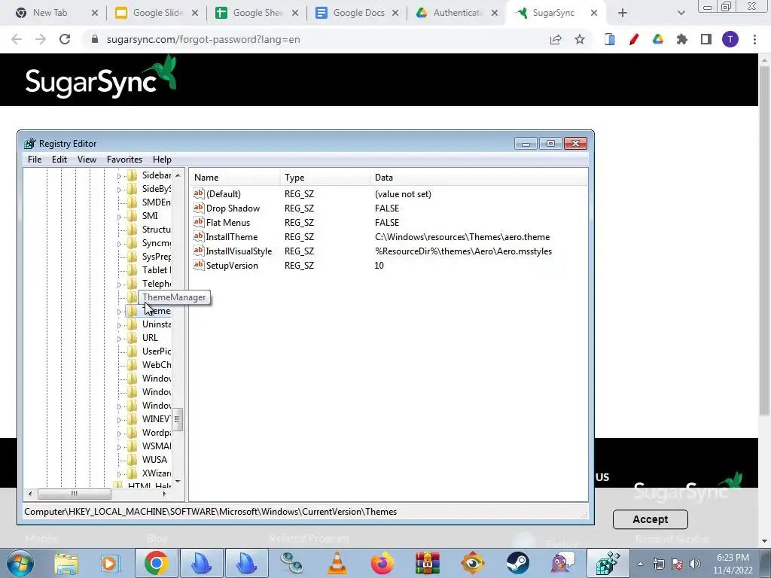Open the Chrome side panel icon
This screenshot has width=771, height=578.
click(x=706, y=39)
